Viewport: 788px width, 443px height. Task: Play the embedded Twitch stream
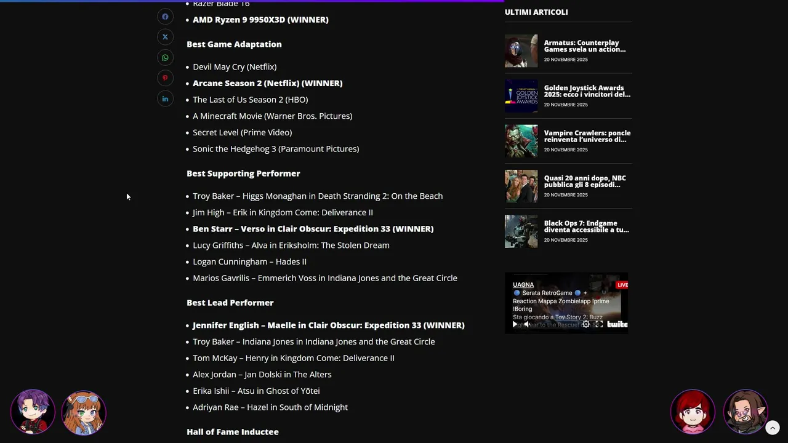515,324
